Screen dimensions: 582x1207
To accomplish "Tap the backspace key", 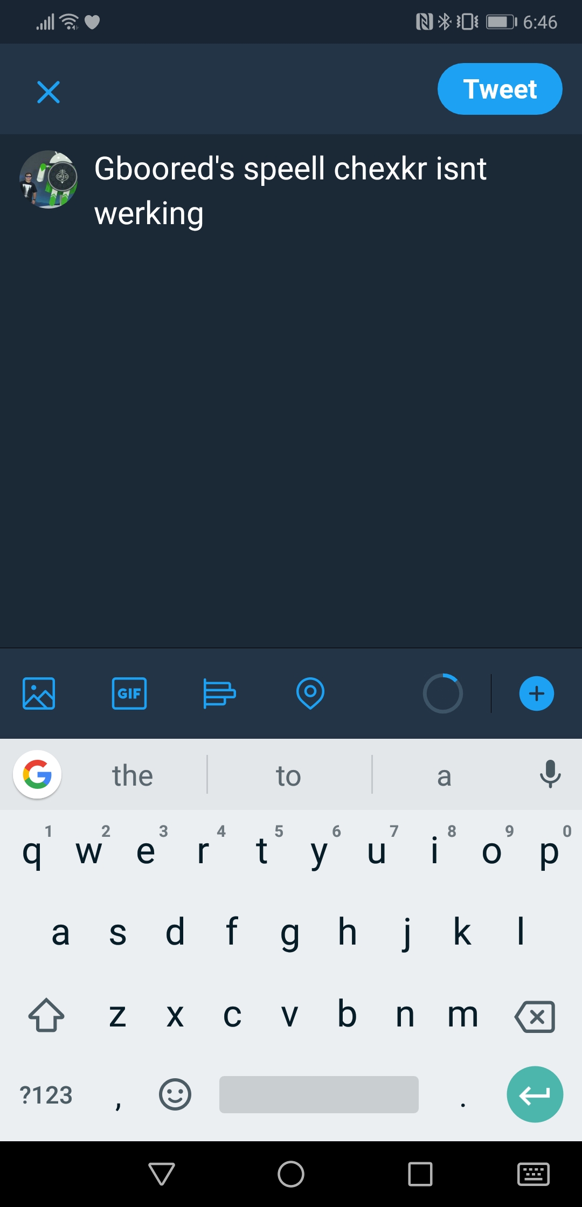I will (535, 1017).
